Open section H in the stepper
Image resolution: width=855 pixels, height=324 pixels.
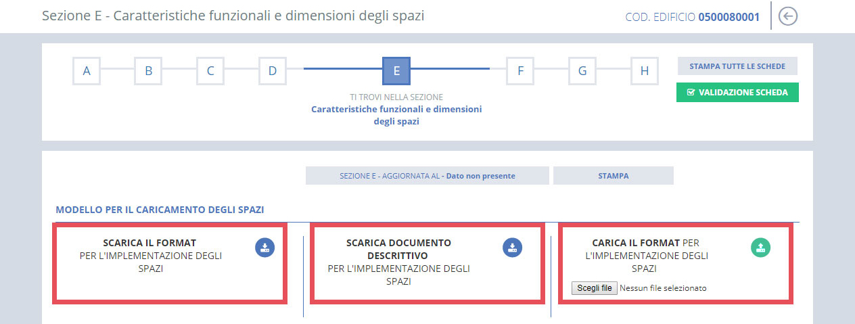click(x=644, y=71)
